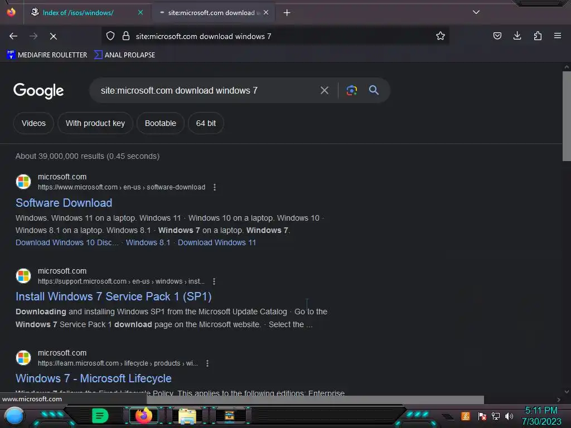Submit search with magnifier icon
The width and height of the screenshot is (571, 428).
click(374, 90)
